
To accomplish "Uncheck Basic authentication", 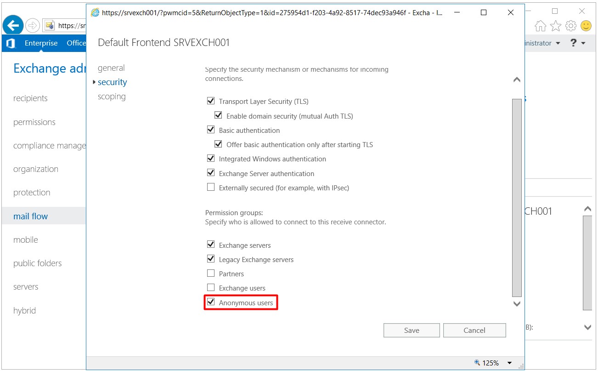I will pyautogui.click(x=211, y=130).
